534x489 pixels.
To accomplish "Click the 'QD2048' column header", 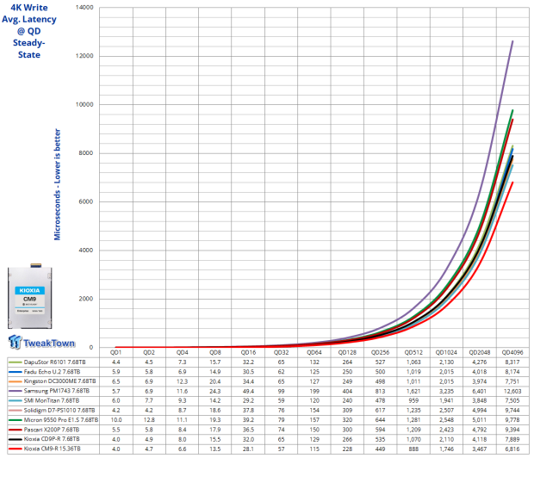I will coord(480,352).
